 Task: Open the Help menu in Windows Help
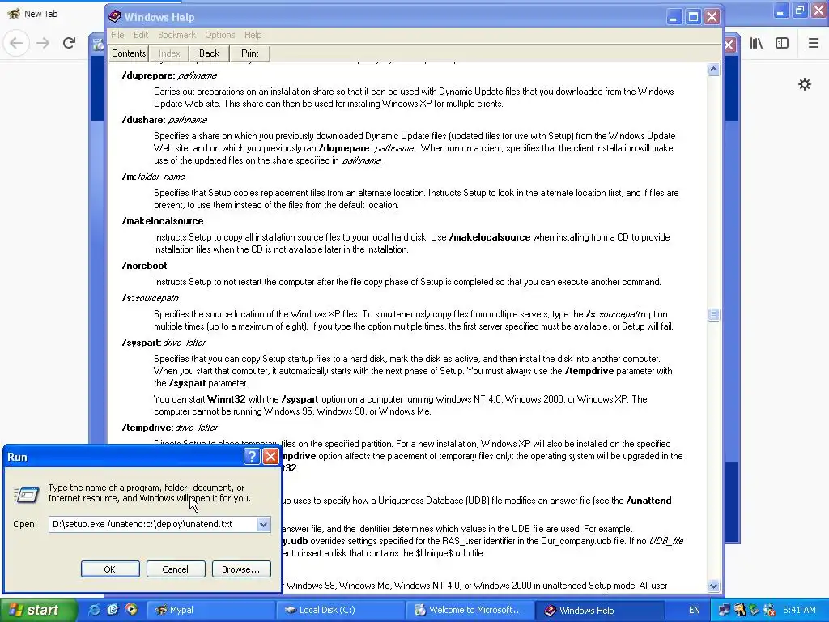click(x=253, y=35)
